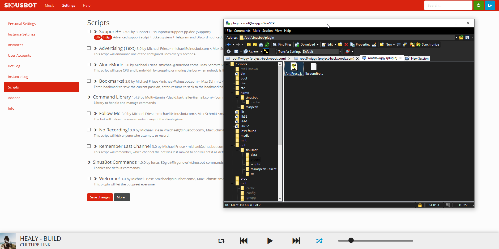Viewport: 499px width, 249px height.
Task: Expand the Command Library script chevron
Action: (x=89, y=97)
